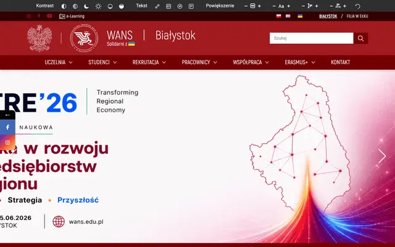Image resolution: width=395 pixels, height=247 pixels.
Task: Click the region map graphic on banner
Action: [x=300, y=144]
